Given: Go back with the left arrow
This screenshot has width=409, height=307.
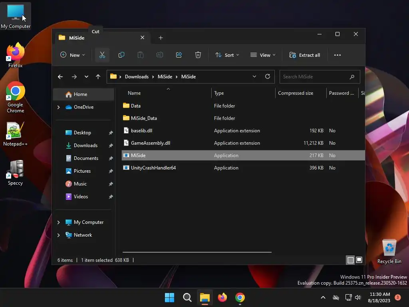Looking at the screenshot, I should coord(60,77).
